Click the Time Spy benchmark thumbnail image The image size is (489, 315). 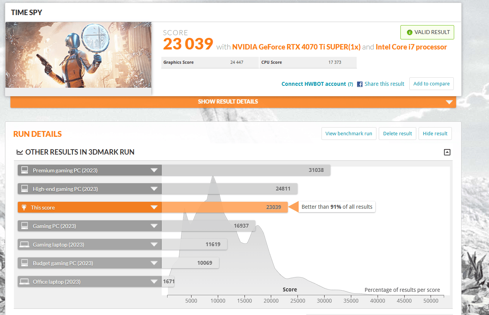pyautogui.click(x=78, y=55)
